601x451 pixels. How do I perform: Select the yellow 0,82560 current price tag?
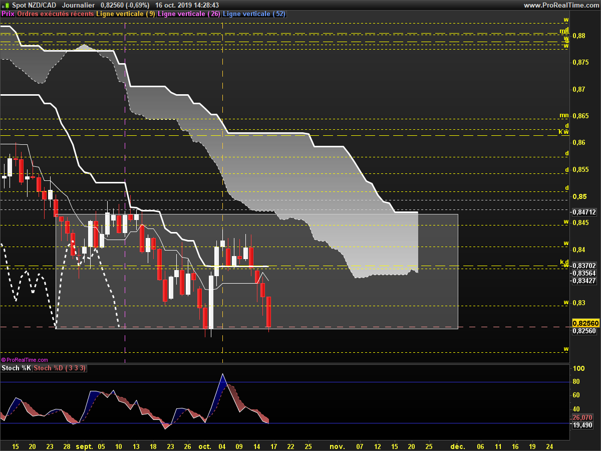pos(584,323)
